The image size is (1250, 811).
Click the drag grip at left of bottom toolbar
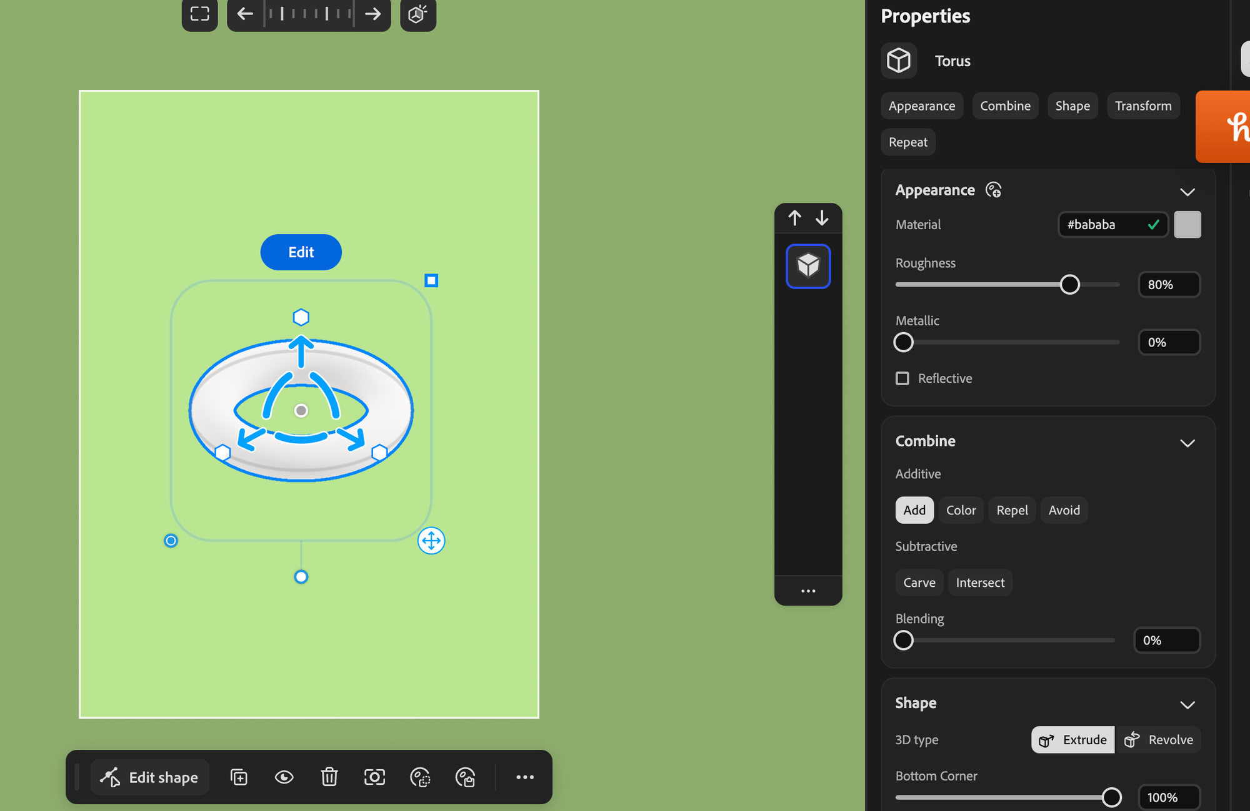[77, 777]
